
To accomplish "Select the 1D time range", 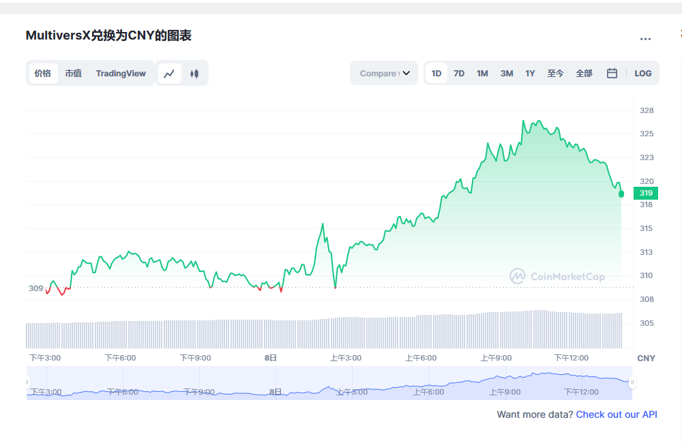I will pyautogui.click(x=436, y=74).
